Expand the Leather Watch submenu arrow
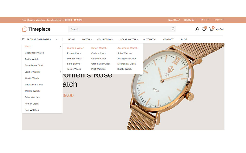Screen dimensions: 246x153 (60, 72)
